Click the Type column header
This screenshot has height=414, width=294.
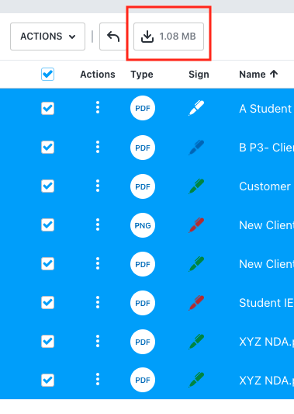pos(142,75)
